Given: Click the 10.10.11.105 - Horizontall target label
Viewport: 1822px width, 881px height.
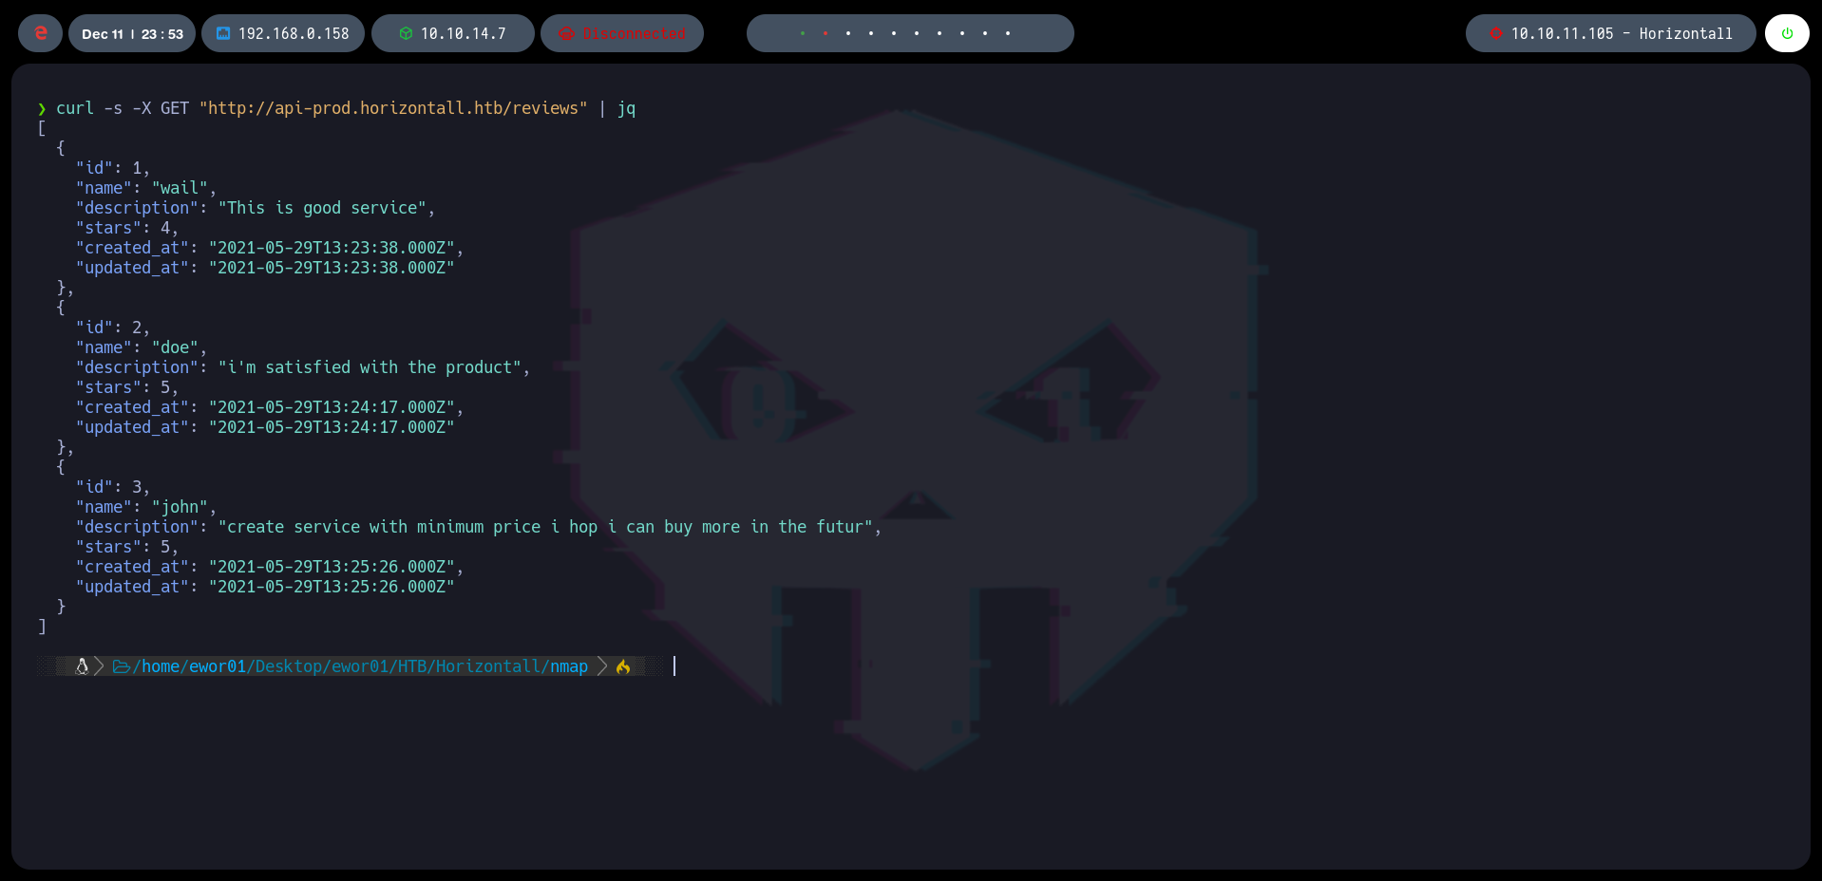Looking at the screenshot, I should (1622, 33).
